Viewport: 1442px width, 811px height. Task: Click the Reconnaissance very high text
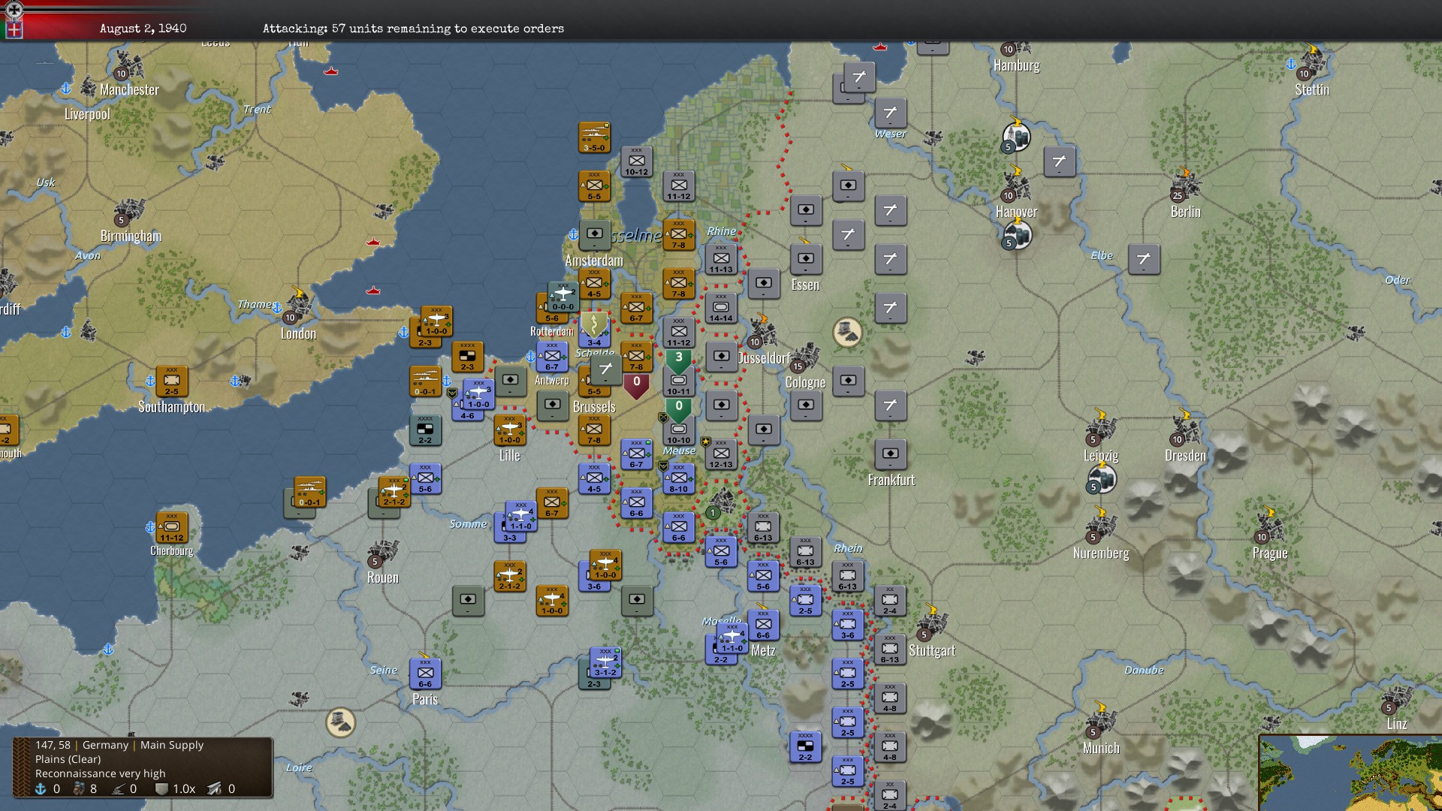tap(101, 773)
